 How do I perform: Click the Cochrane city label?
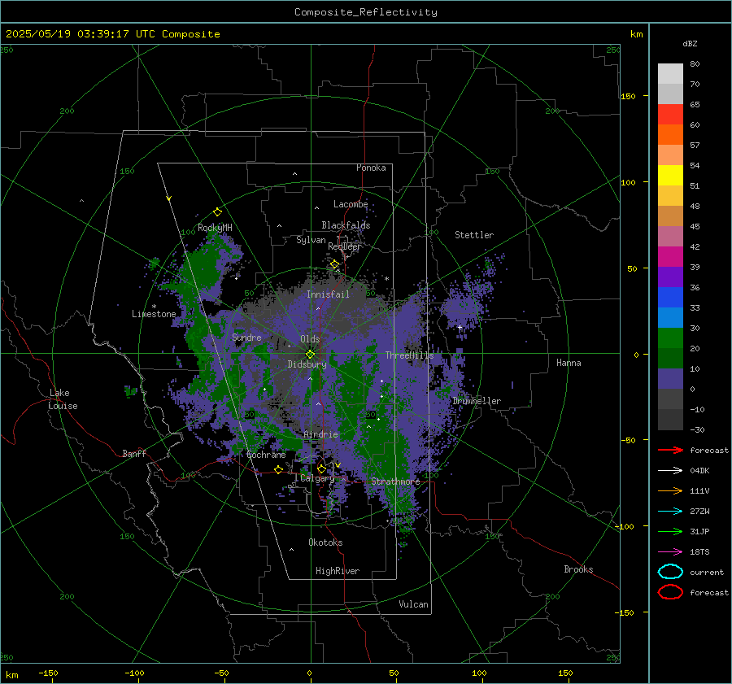point(266,455)
